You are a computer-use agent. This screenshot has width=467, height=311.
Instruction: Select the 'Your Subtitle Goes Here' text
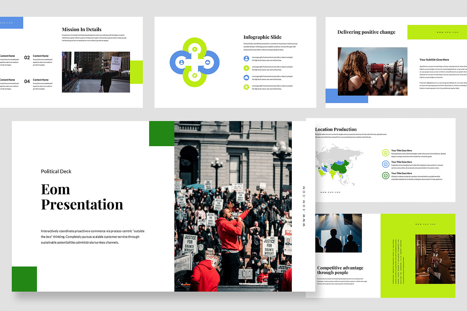click(x=434, y=60)
